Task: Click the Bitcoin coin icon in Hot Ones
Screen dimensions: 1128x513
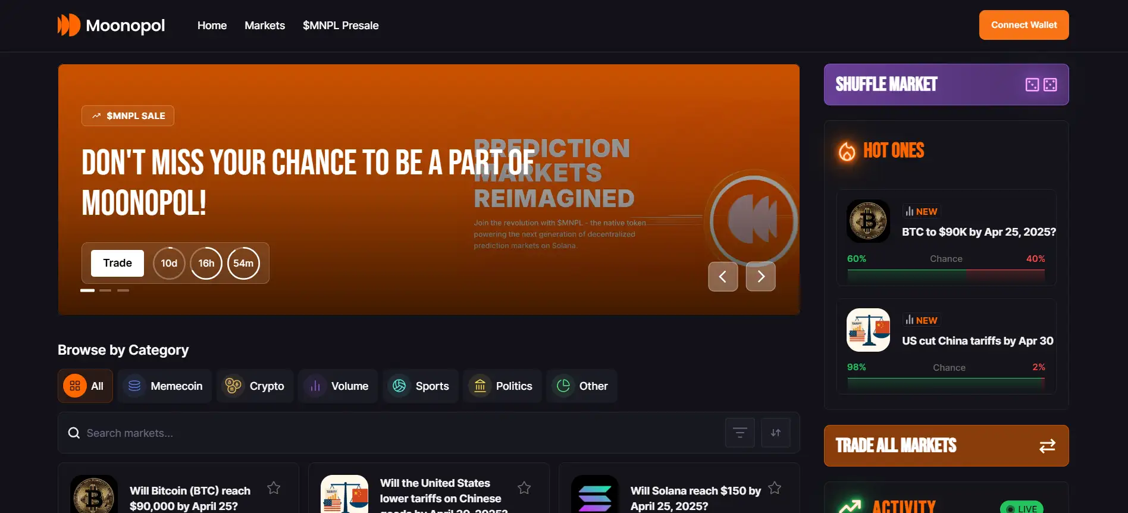Action: pos(868,221)
